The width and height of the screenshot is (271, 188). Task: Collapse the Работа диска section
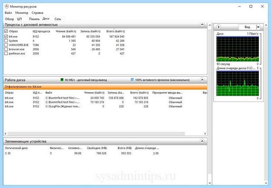pos(202,80)
